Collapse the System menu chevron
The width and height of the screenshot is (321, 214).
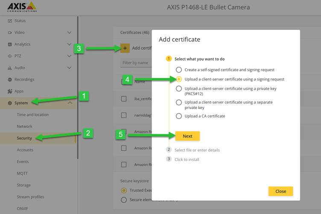[x=70, y=103]
